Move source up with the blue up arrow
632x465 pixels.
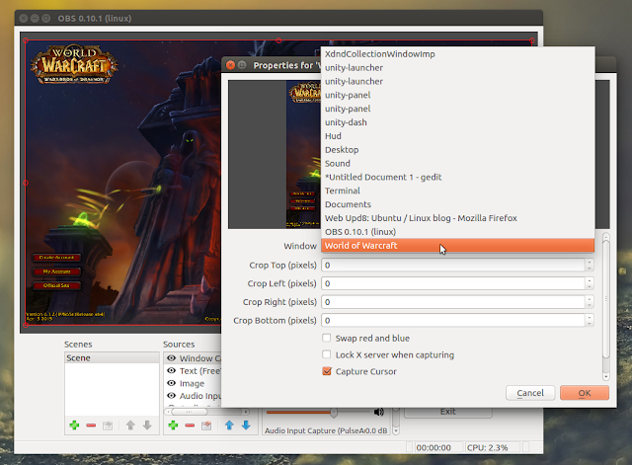point(229,426)
